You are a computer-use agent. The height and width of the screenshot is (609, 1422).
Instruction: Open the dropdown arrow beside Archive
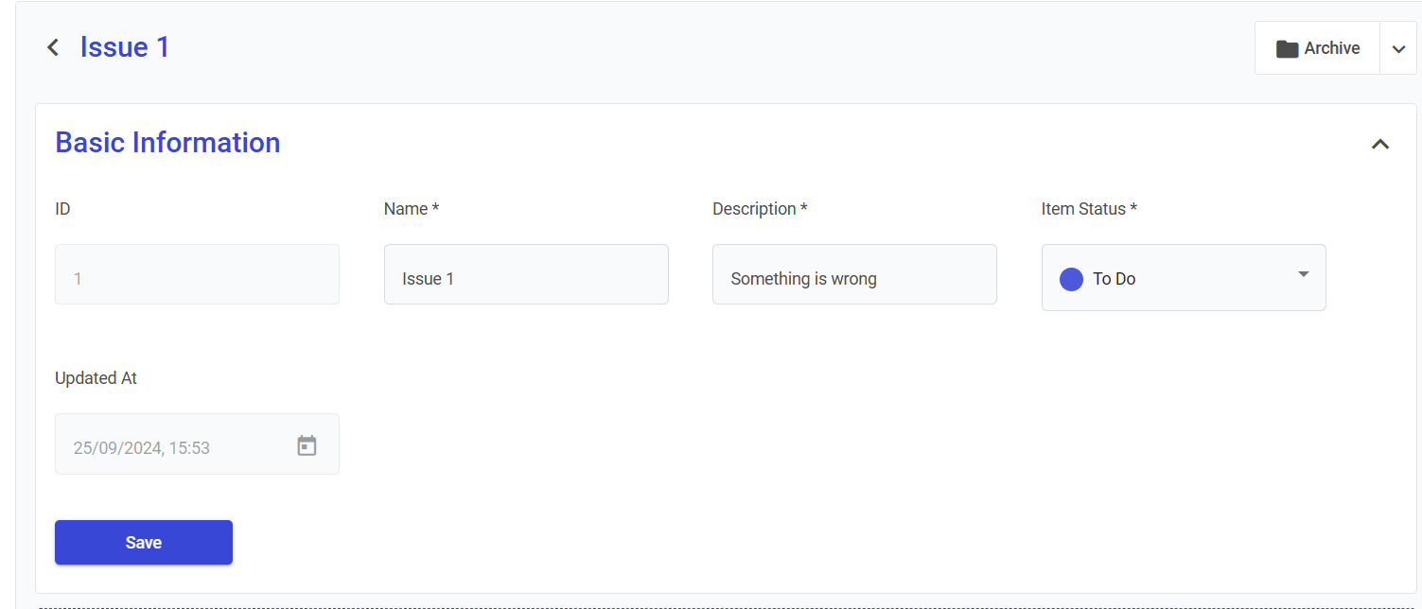pyautogui.click(x=1398, y=49)
